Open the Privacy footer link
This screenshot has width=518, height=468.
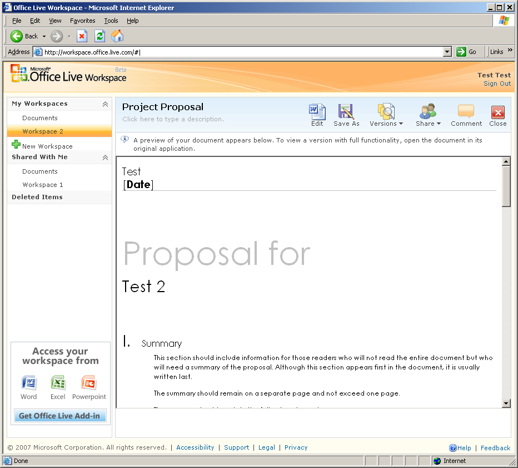click(296, 447)
